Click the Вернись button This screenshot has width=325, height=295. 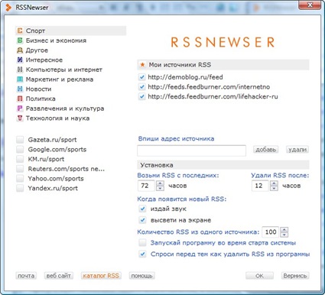tap(295, 276)
